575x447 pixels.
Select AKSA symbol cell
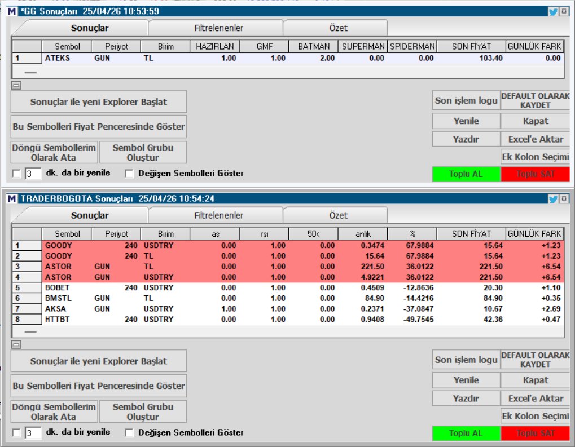pyautogui.click(x=67, y=309)
